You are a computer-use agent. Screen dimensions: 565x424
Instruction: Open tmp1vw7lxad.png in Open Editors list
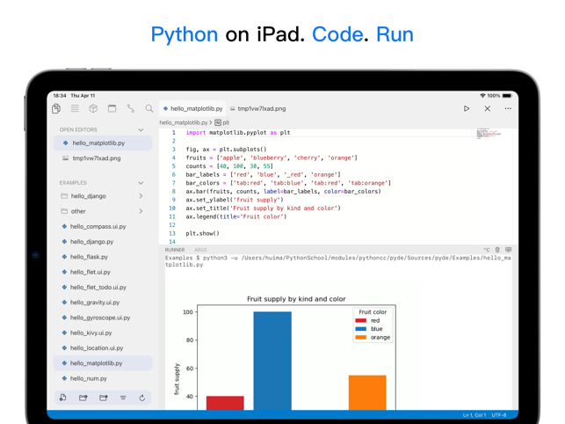click(x=103, y=158)
